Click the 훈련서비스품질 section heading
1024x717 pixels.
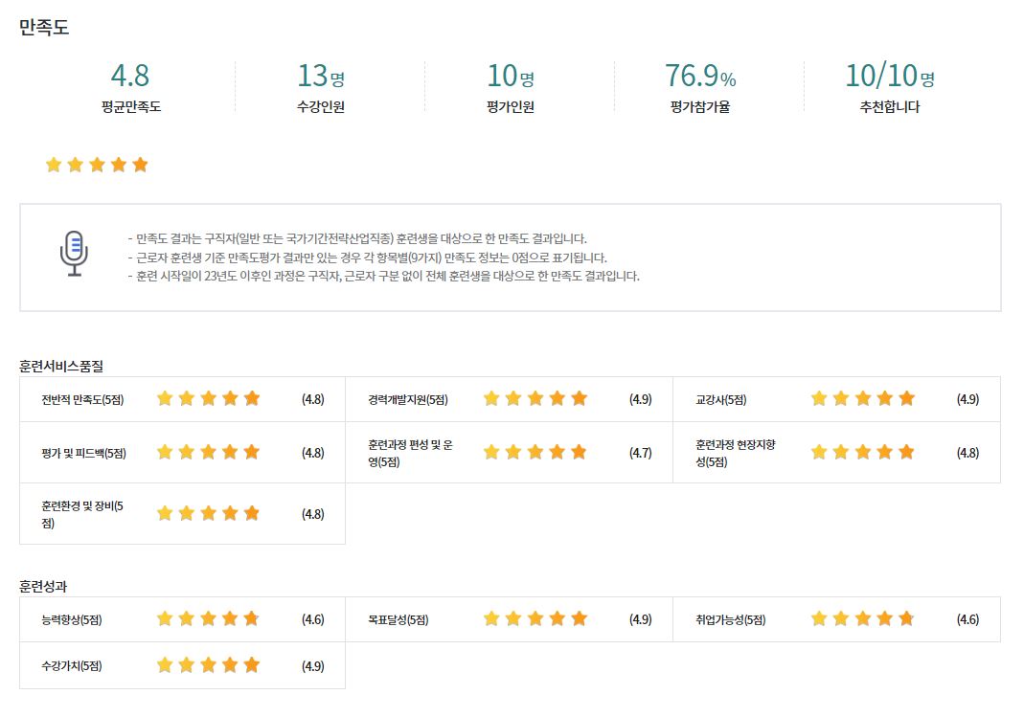pos(61,366)
